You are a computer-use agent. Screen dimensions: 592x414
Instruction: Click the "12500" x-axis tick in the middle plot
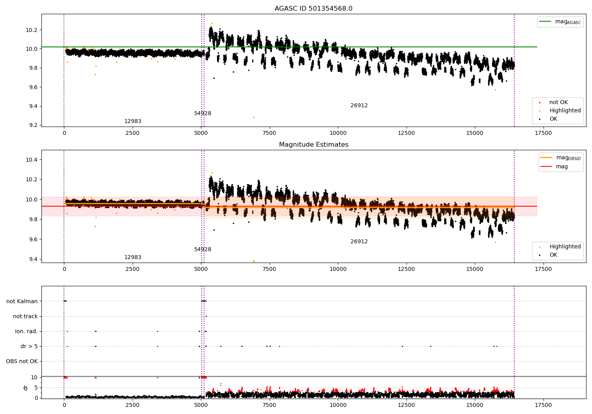coord(406,269)
